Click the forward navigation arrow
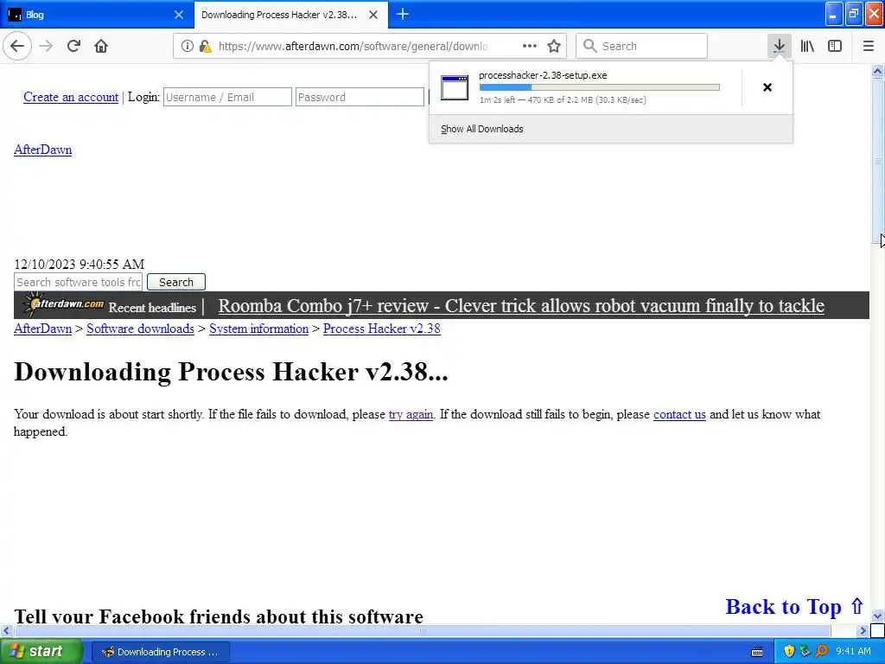885x664 pixels. pos(47,46)
